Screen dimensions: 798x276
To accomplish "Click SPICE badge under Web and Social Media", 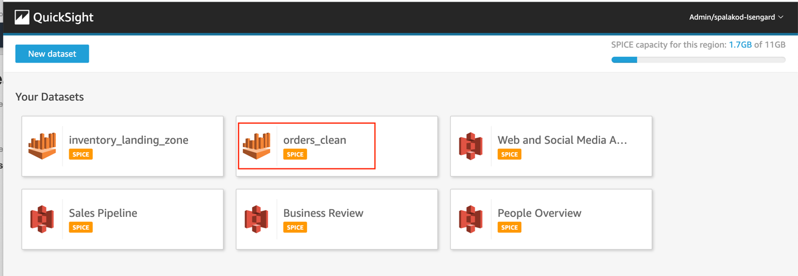I will (x=509, y=154).
